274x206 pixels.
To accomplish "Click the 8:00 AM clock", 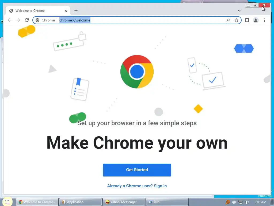I will coord(260,202).
